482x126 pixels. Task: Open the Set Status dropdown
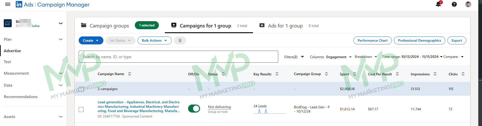(120, 40)
